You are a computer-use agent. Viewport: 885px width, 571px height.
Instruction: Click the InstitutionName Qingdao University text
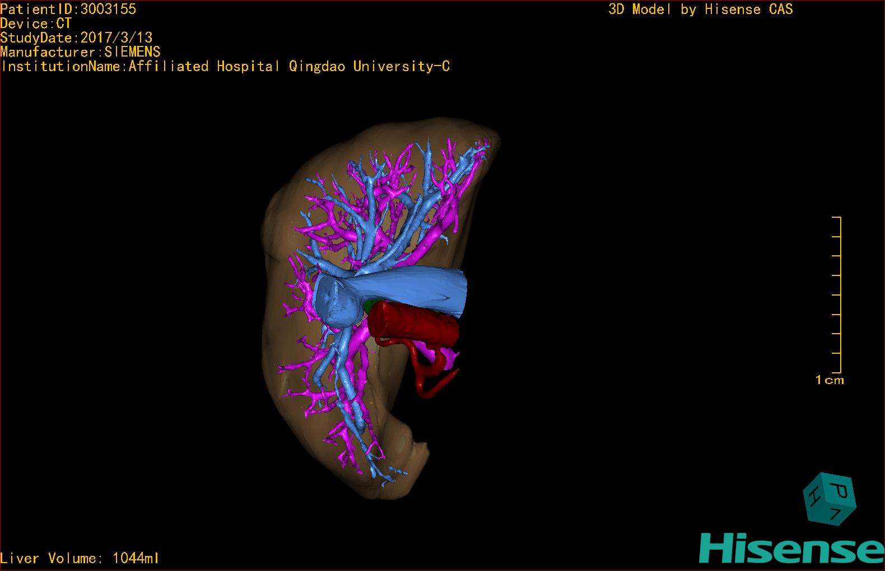tap(225, 67)
